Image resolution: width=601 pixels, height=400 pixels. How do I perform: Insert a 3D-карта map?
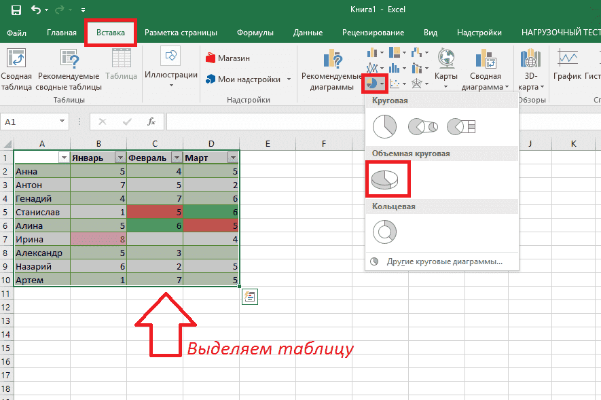coord(532,65)
